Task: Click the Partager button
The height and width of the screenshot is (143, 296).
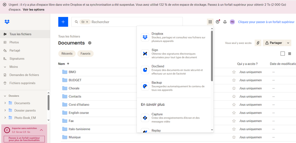Action: point(274,43)
